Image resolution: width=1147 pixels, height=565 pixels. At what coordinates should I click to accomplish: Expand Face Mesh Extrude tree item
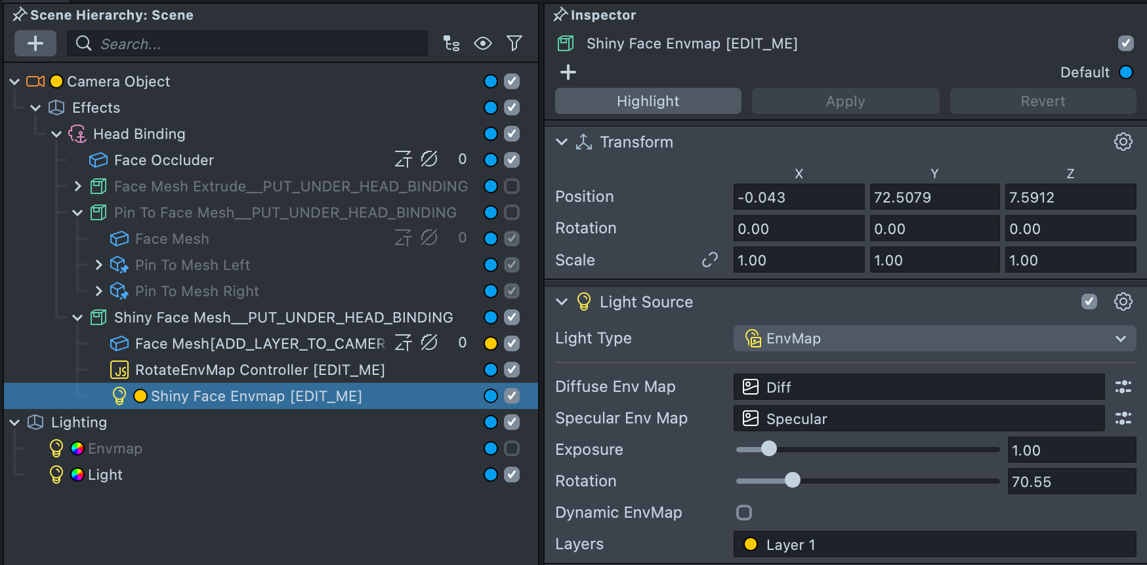(78, 187)
